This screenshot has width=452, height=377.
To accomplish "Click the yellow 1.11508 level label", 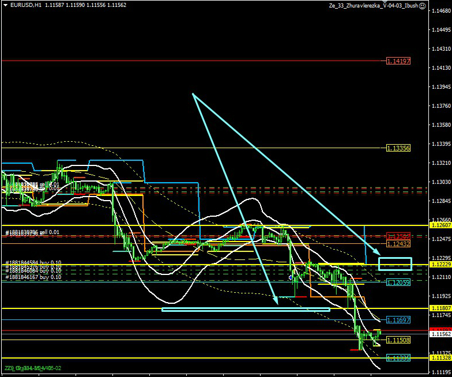I will point(398,340).
